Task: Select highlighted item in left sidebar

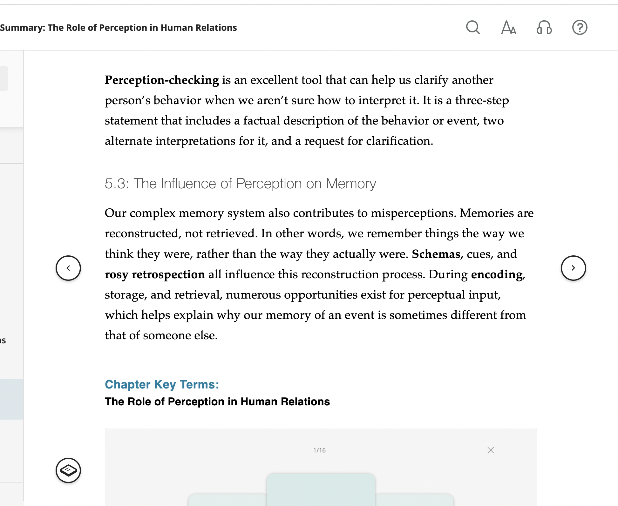Action: [x=12, y=399]
